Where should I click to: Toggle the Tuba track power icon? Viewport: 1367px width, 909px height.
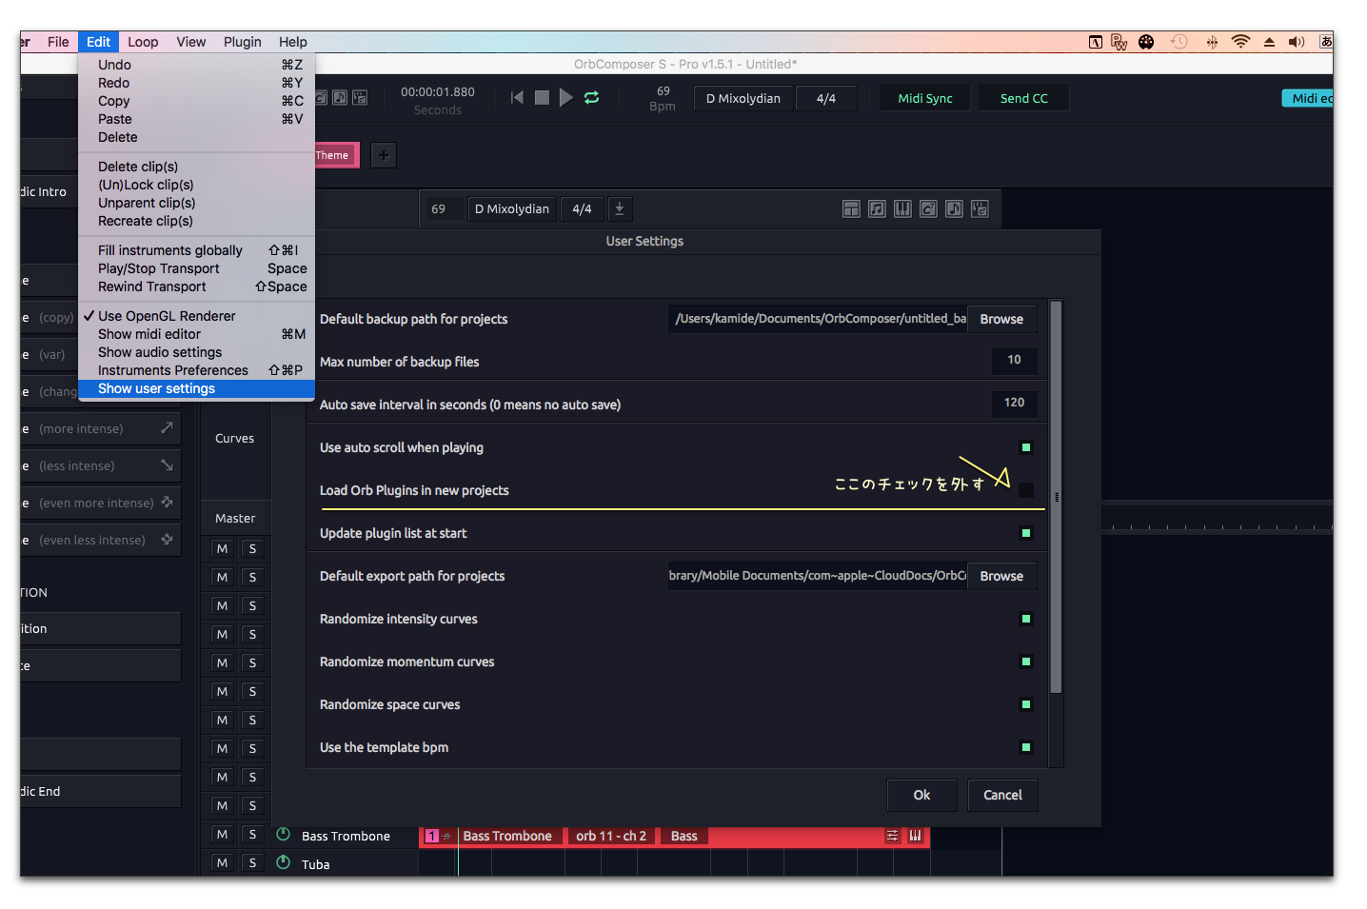283,862
